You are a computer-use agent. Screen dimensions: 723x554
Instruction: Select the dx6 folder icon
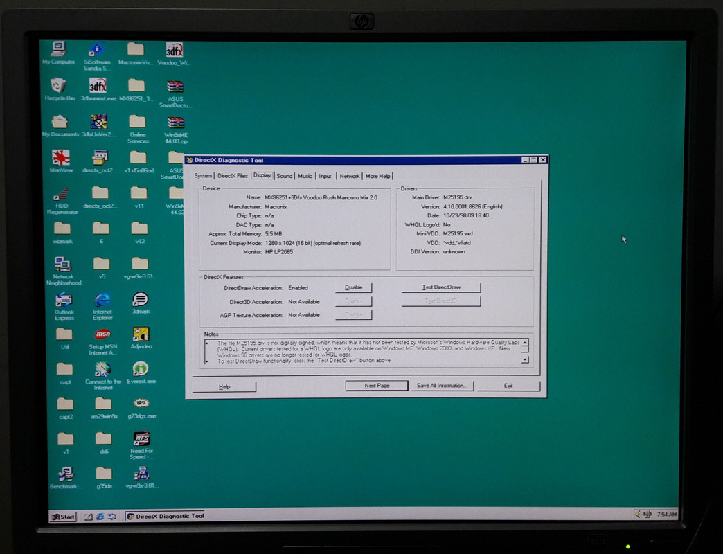(x=103, y=443)
